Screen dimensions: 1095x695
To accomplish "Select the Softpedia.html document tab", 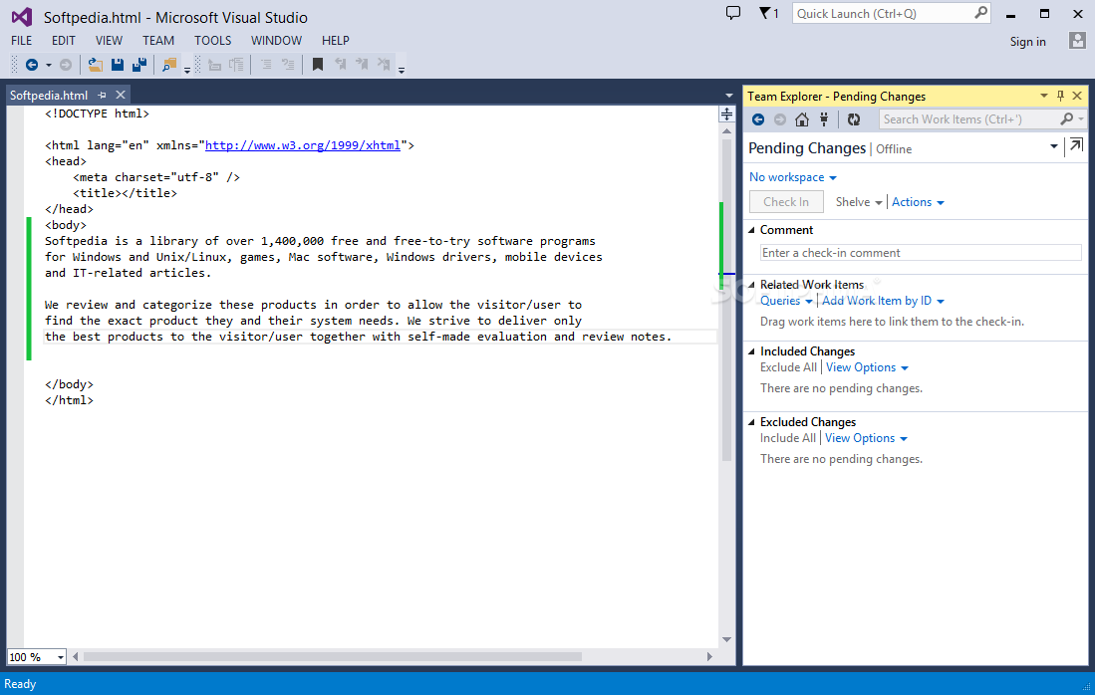I will point(49,95).
